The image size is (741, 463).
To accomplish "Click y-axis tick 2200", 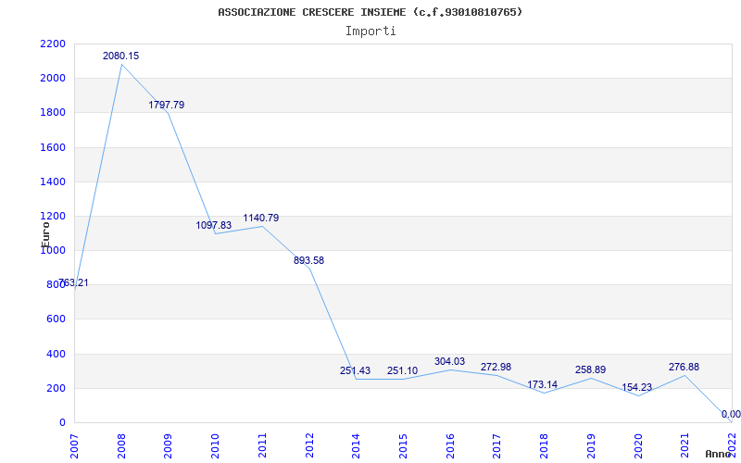I will (54, 44).
